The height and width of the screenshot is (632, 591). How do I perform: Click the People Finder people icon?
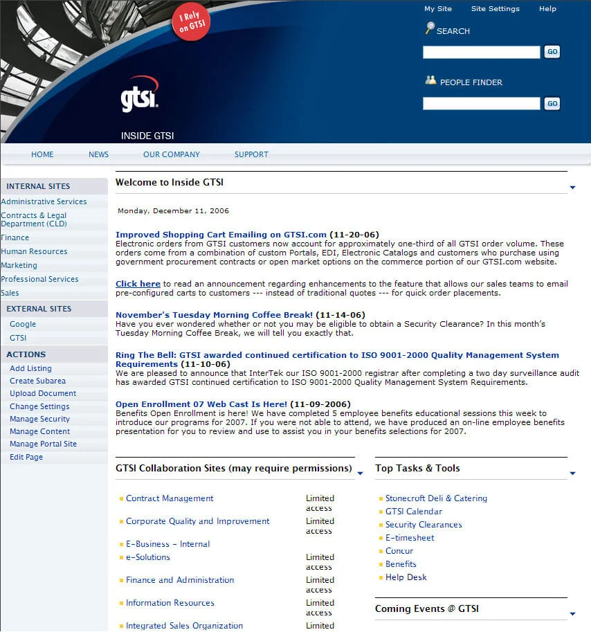tap(430, 80)
